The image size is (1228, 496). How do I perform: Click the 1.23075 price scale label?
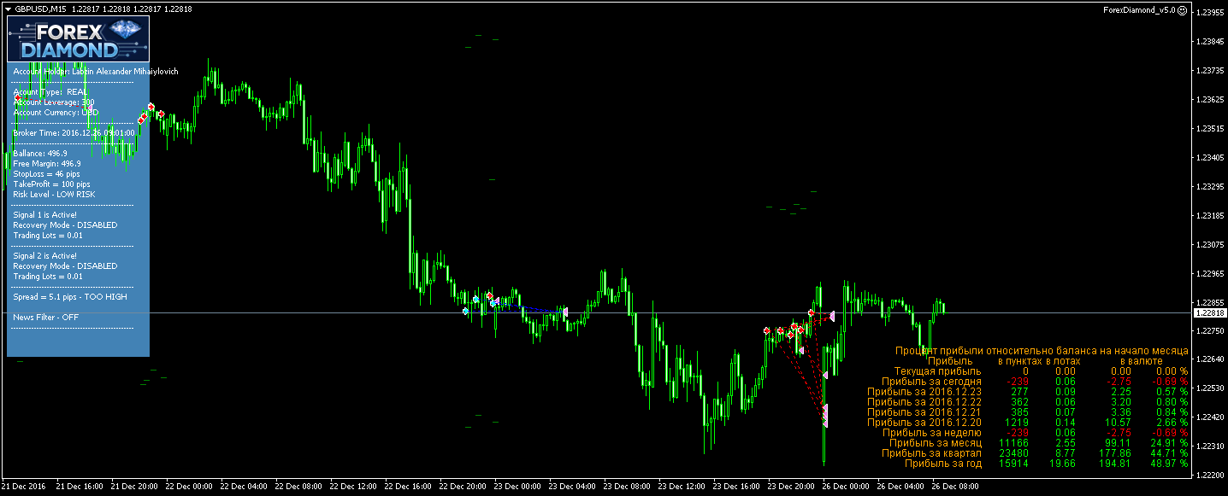(x=1210, y=245)
